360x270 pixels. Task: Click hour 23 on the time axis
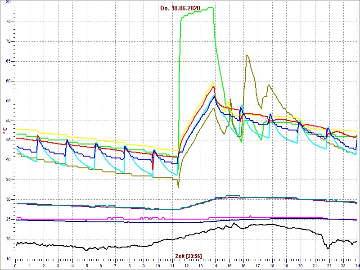coord(343,265)
